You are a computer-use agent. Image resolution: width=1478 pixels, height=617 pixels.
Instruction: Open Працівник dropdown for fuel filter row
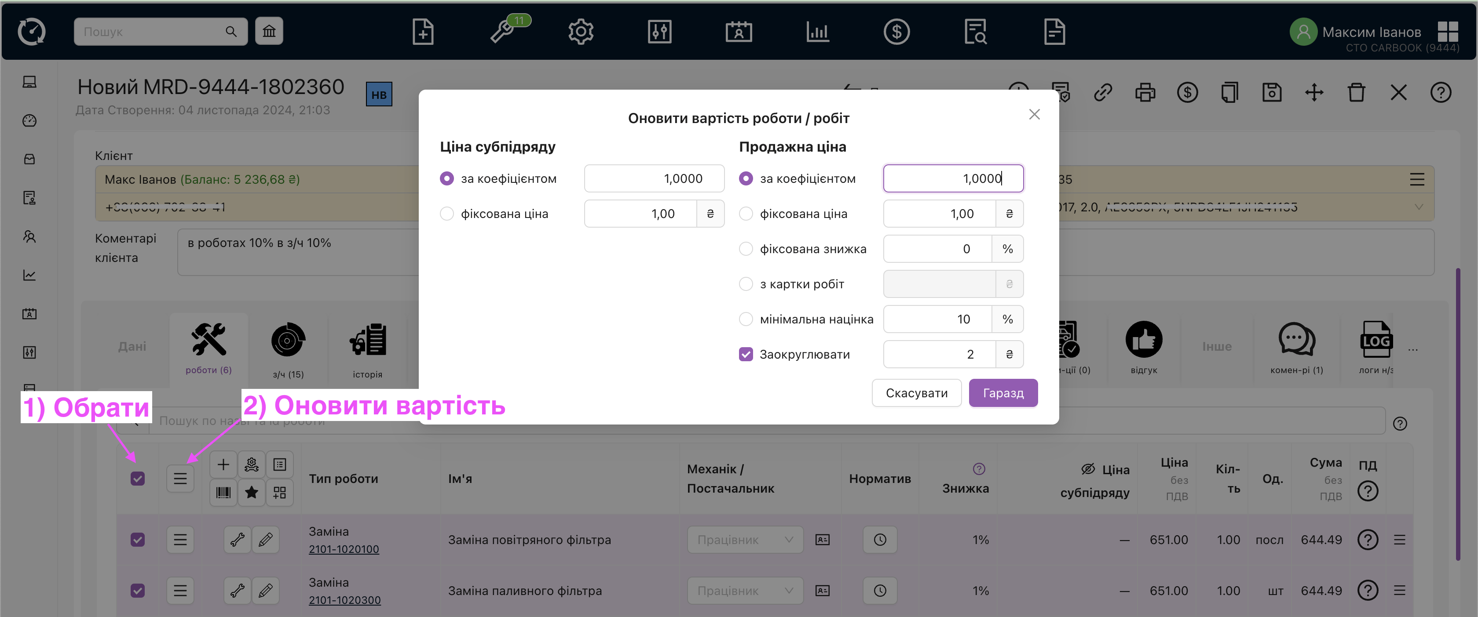click(x=744, y=591)
